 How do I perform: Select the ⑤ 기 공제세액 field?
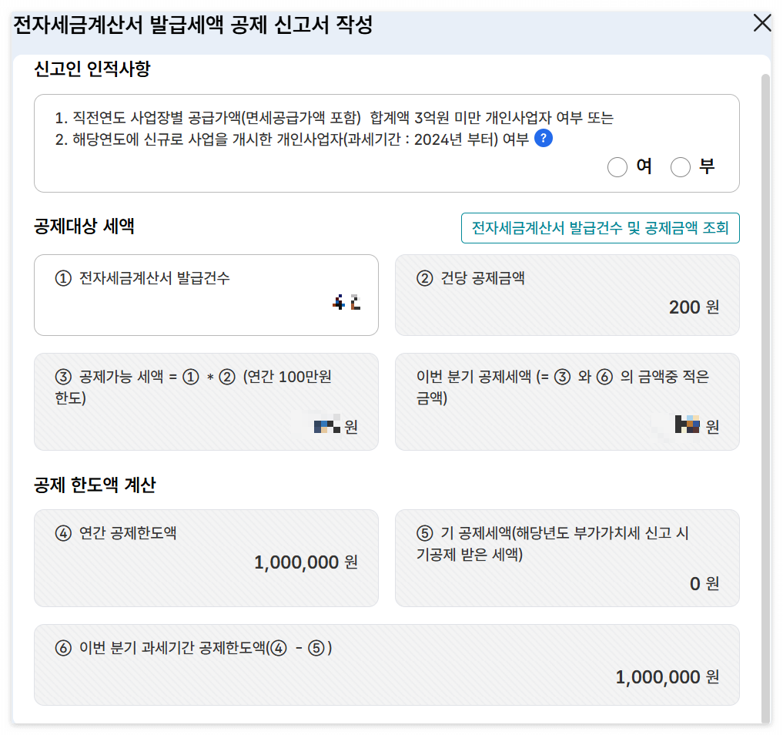567,558
